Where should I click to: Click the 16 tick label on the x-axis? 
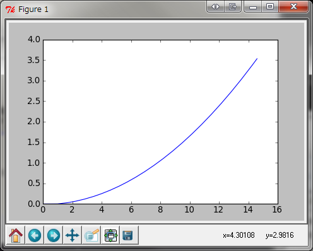[277, 209]
